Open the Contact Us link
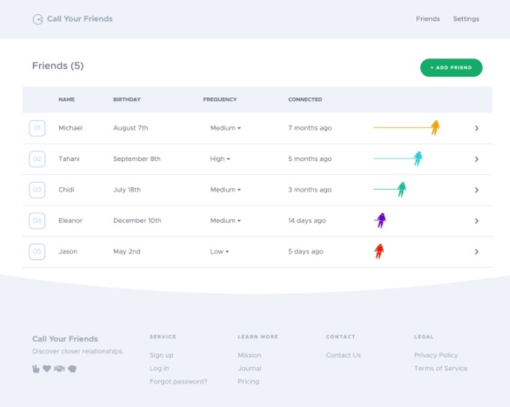 point(343,355)
